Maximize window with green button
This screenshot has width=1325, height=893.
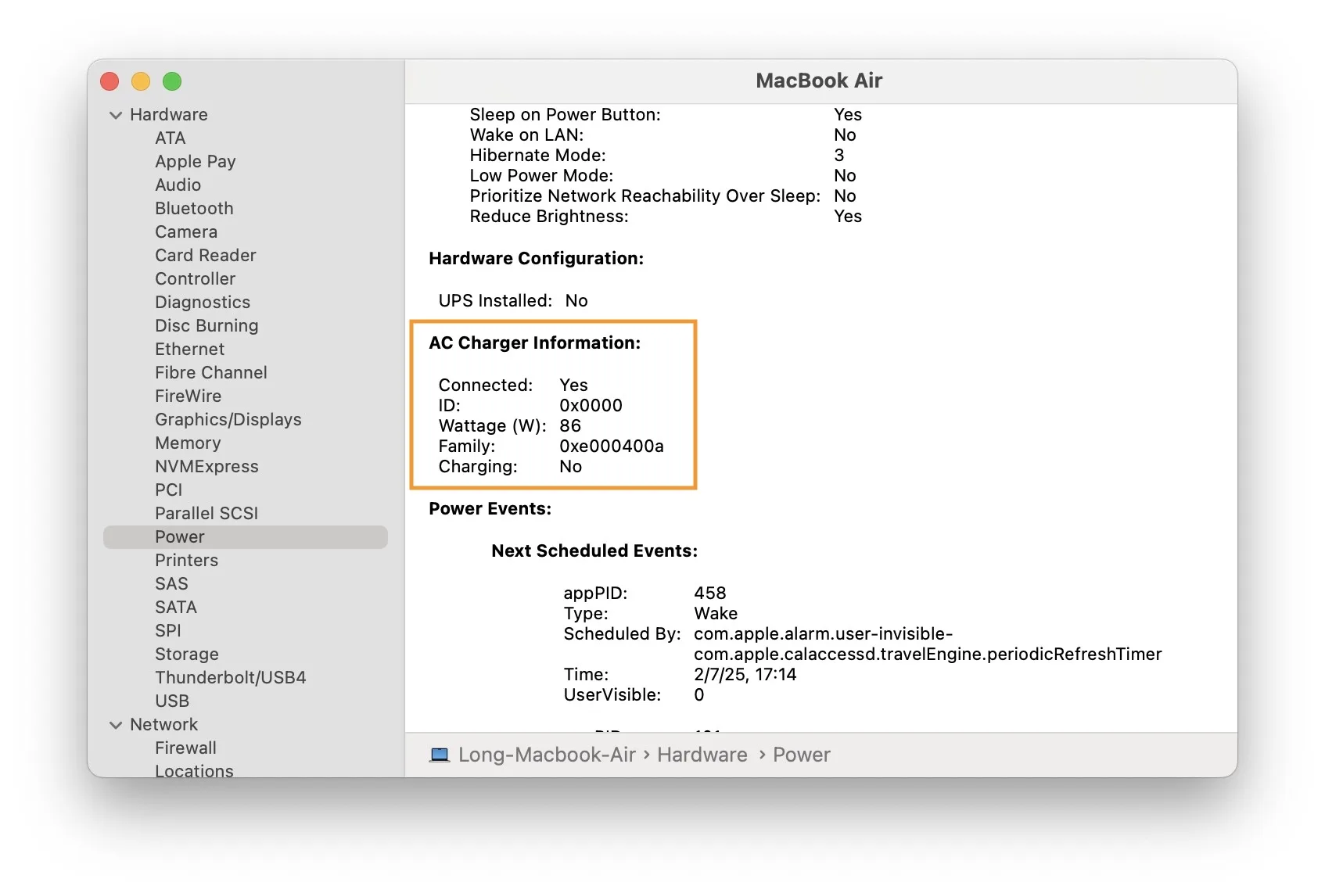point(172,81)
